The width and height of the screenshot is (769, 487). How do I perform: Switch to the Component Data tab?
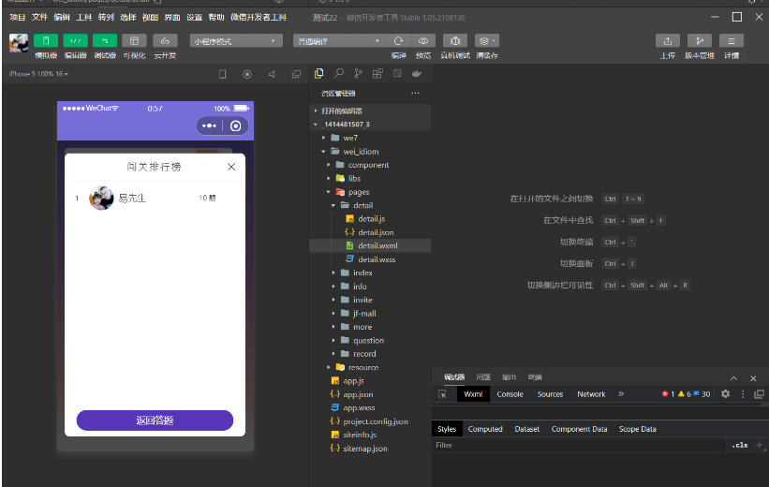[x=579, y=429]
